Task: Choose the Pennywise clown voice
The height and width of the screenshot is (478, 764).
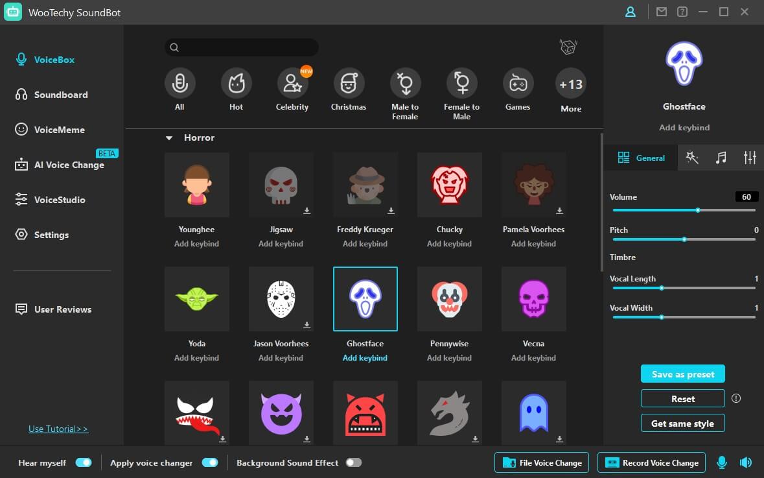Action: [x=450, y=299]
